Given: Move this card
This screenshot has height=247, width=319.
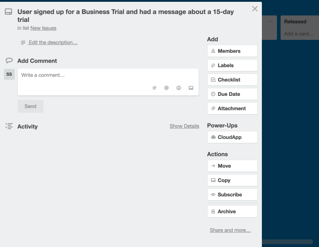Looking at the screenshot, I should point(232,166).
